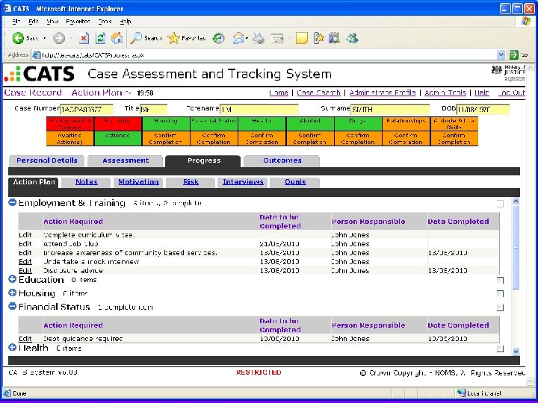Expand the Education section
Viewport: 538px width, 403px height.
[13, 279]
